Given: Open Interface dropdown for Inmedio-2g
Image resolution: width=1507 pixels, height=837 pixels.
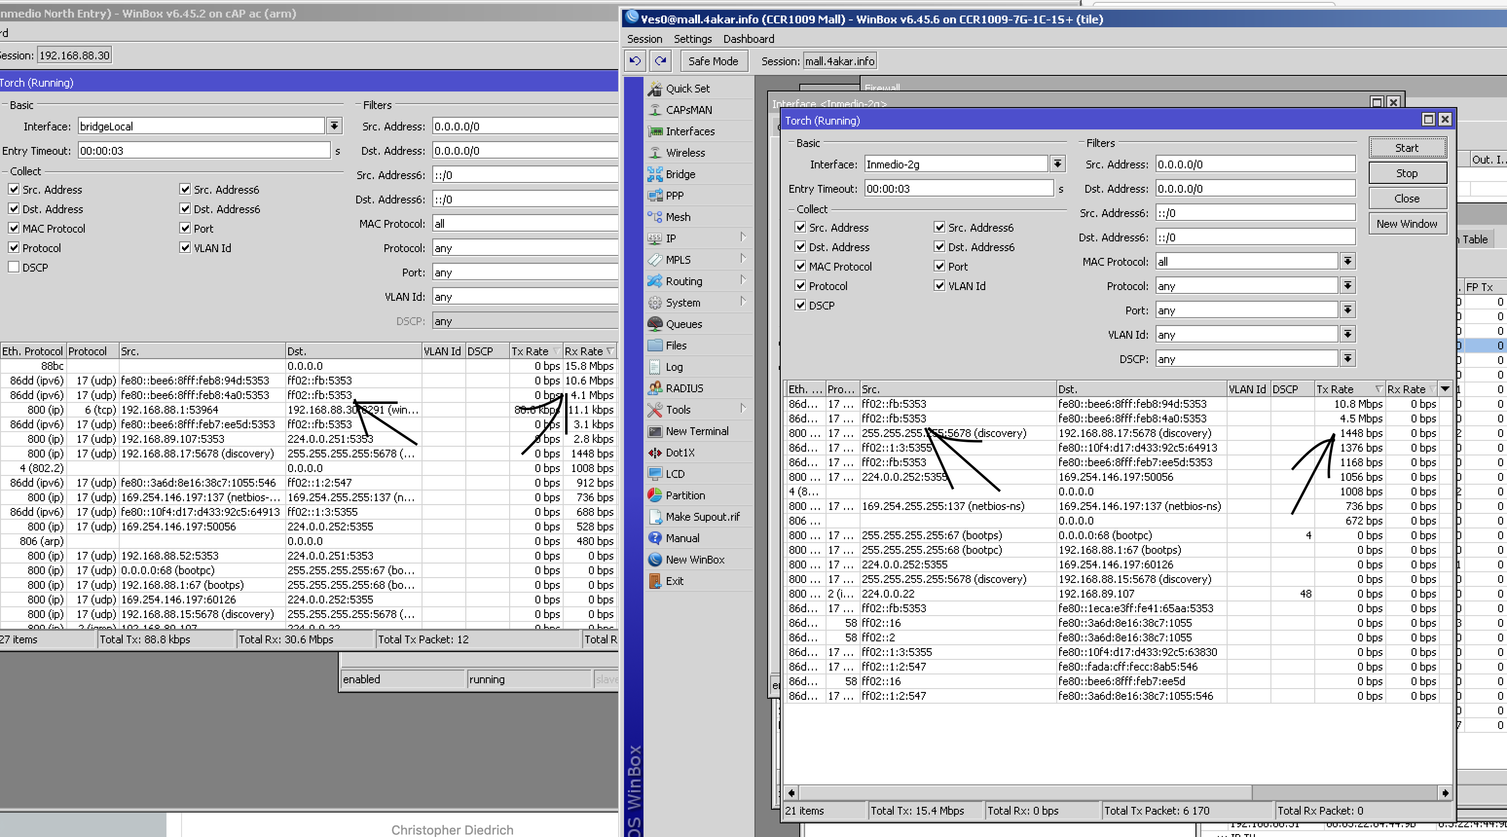Looking at the screenshot, I should (1058, 164).
